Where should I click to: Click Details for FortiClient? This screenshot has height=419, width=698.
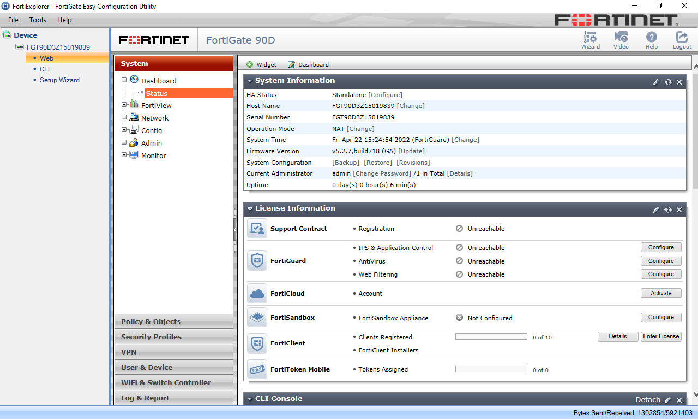click(x=618, y=336)
